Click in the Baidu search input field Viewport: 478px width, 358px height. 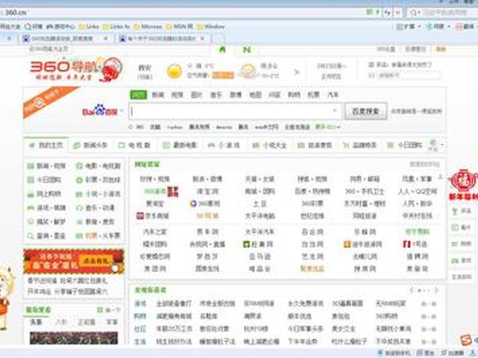(234, 111)
